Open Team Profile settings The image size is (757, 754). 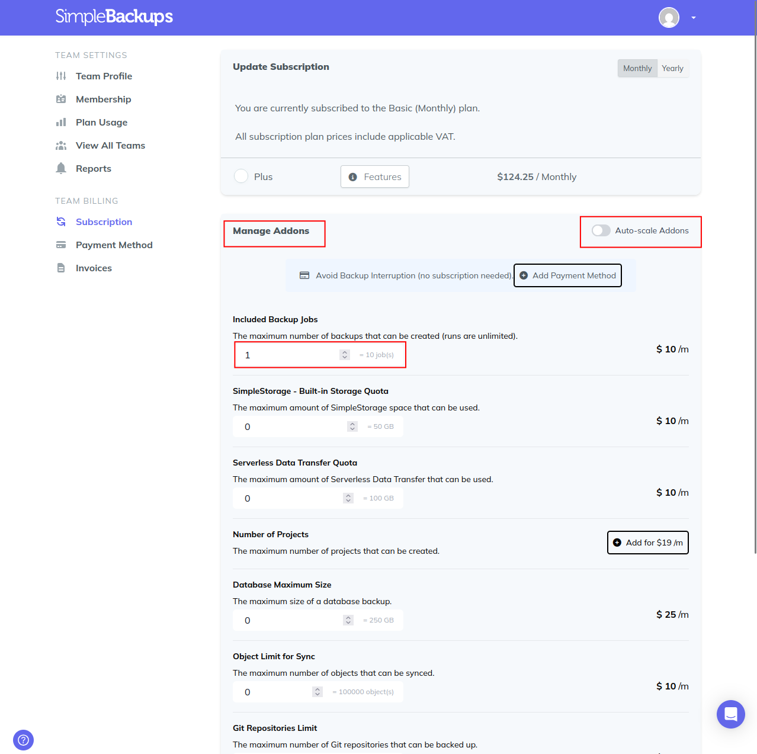point(104,76)
